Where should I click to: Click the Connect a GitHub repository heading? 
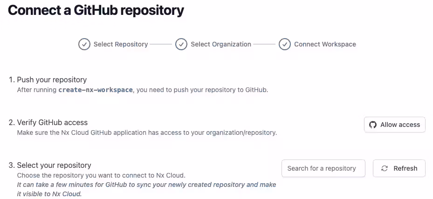click(96, 10)
